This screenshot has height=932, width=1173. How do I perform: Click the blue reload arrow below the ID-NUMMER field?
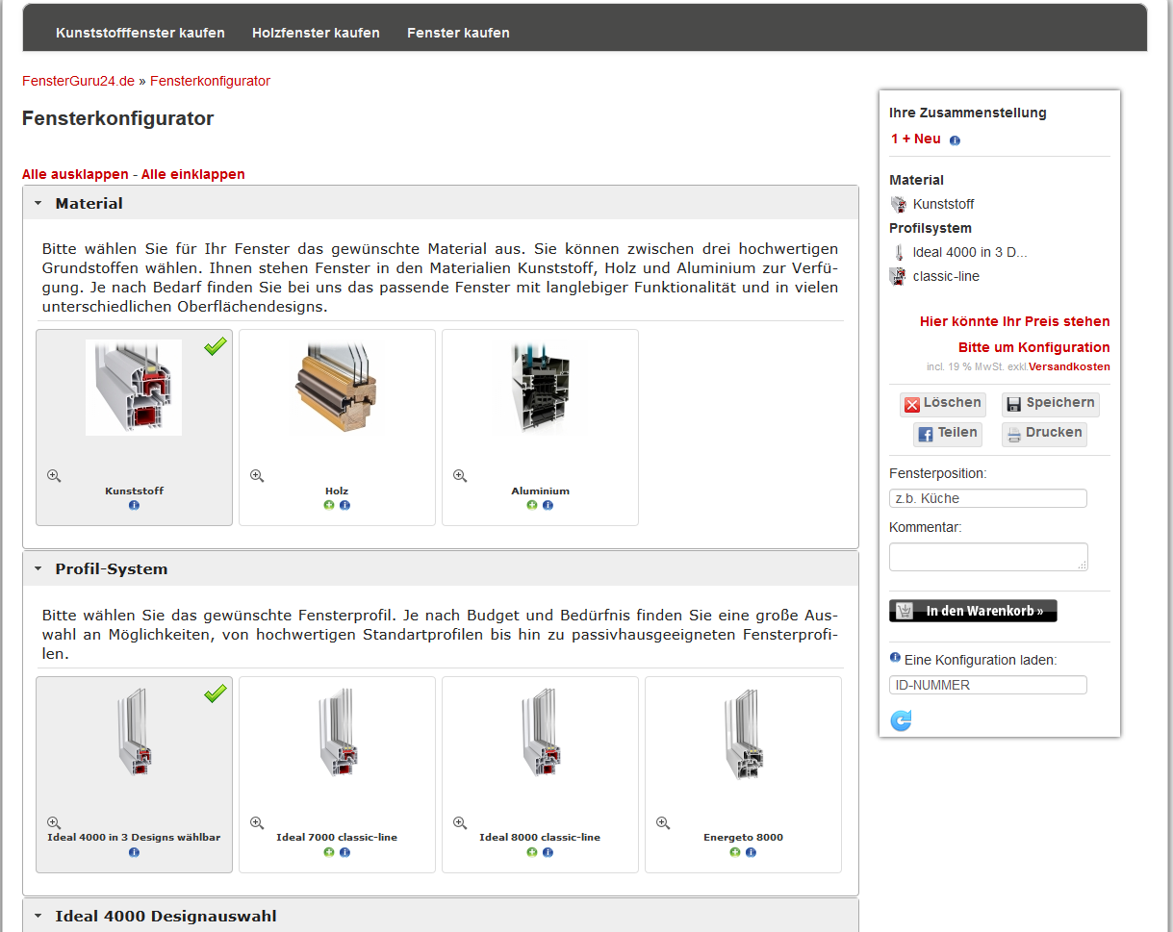pyautogui.click(x=901, y=720)
